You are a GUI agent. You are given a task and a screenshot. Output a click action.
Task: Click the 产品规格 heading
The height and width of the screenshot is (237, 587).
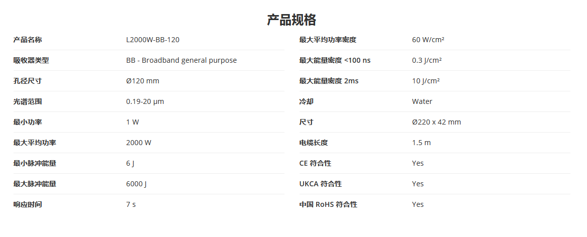291,20
